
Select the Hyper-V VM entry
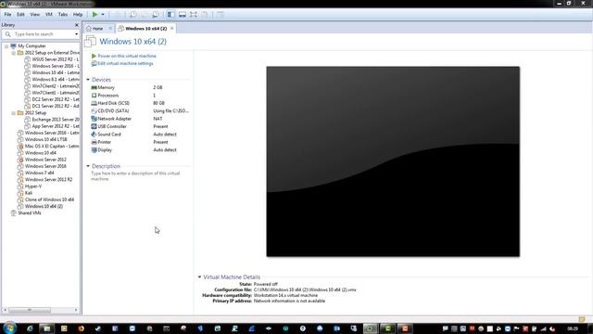pyautogui.click(x=33, y=186)
